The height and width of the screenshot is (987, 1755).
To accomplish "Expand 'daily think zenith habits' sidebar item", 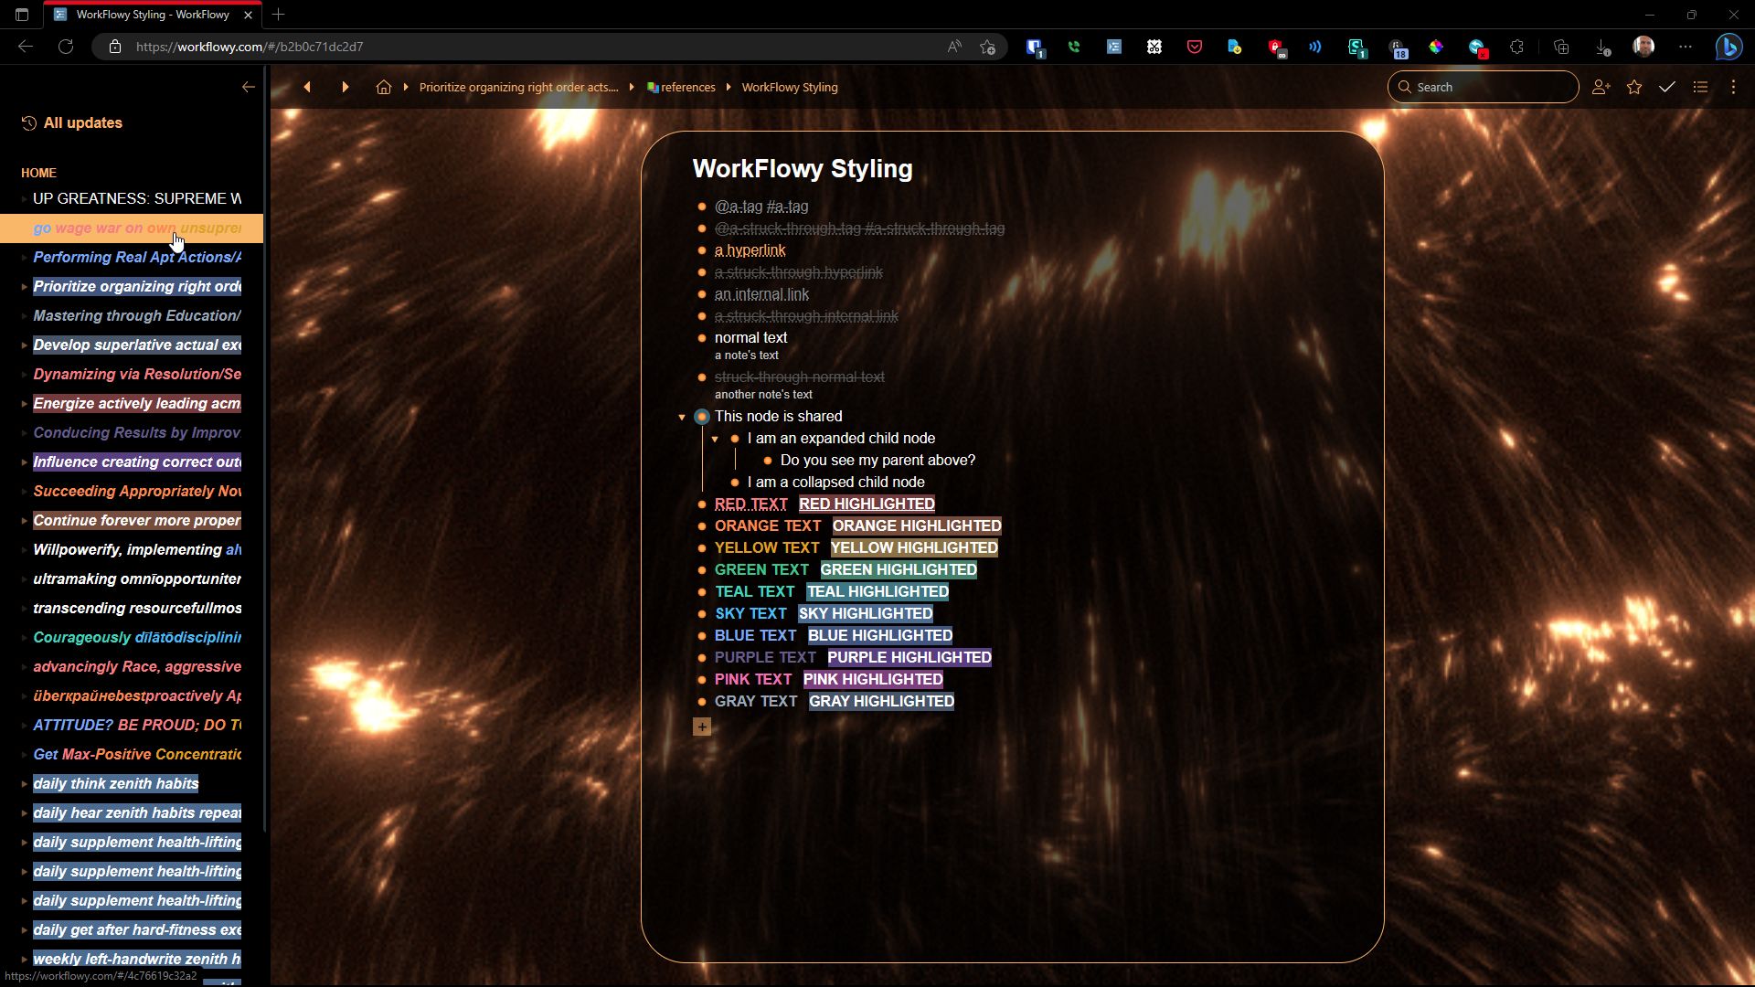I will [24, 784].
